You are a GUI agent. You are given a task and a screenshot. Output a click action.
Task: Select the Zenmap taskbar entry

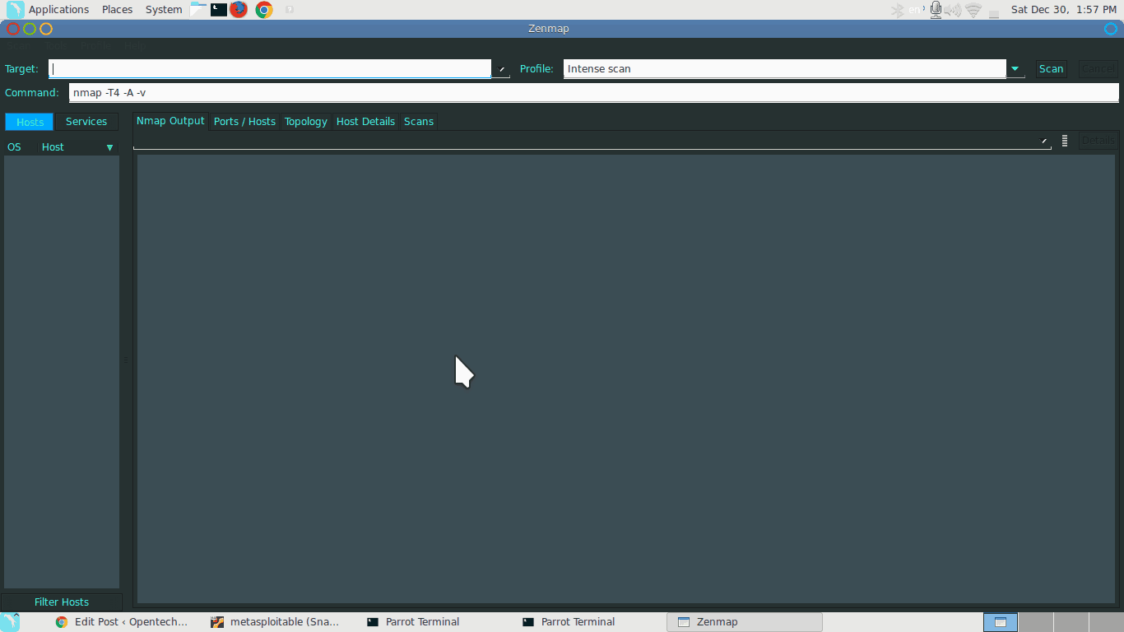tap(745, 622)
